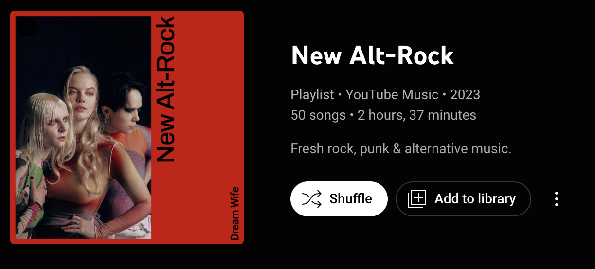The width and height of the screenshot is (595, 269).
Task: Click the Add to library text
Action: [x=475, y=199]
